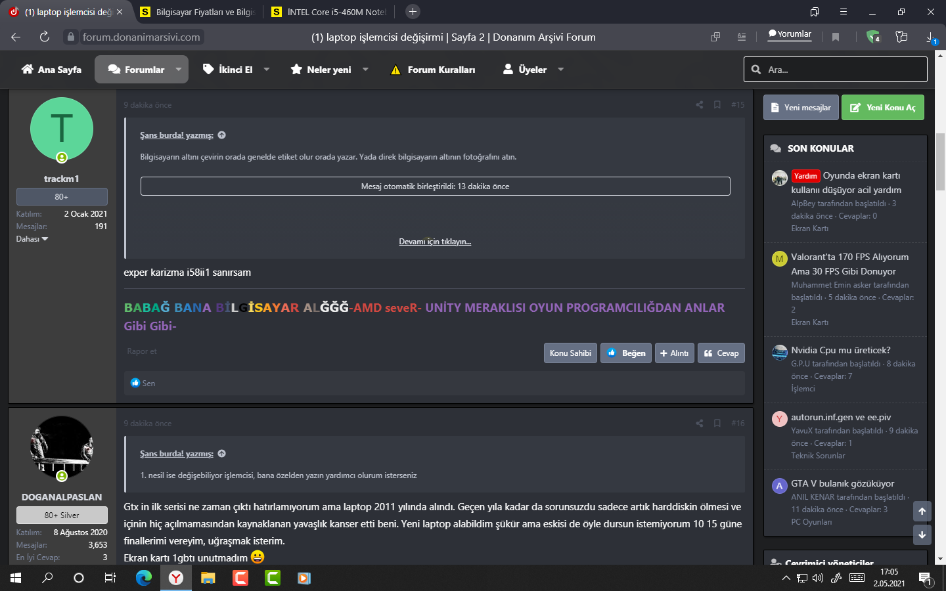Open a new browser tab
Image resolution: width=946 pixels, height=591 pixels.
click(x=413, y=12)
